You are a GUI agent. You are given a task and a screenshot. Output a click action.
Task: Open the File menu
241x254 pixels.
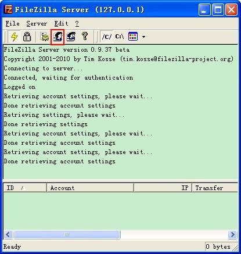coord(12,24)
